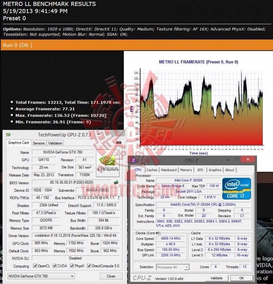Toggle the DirectCompute 5.0 checkbox
Viewport: 273px width, 284px height.
89,266
